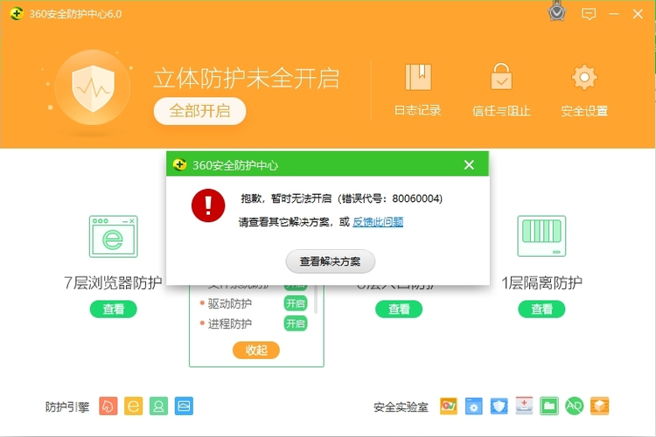Click the 立体防护未全开启 heading

click(246, 78)
